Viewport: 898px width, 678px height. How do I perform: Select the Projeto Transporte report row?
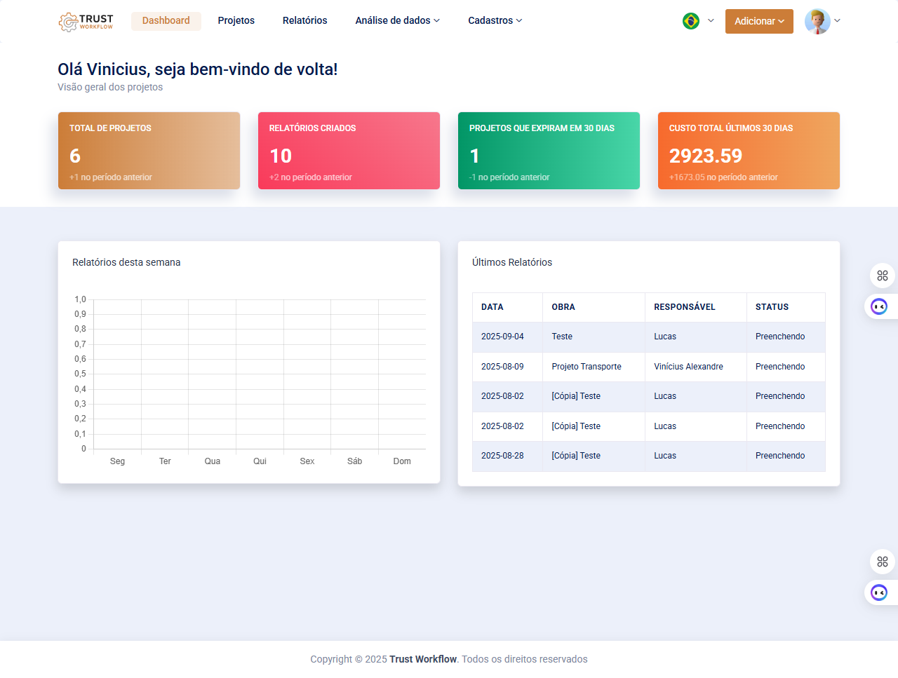[x=586, y=367]
